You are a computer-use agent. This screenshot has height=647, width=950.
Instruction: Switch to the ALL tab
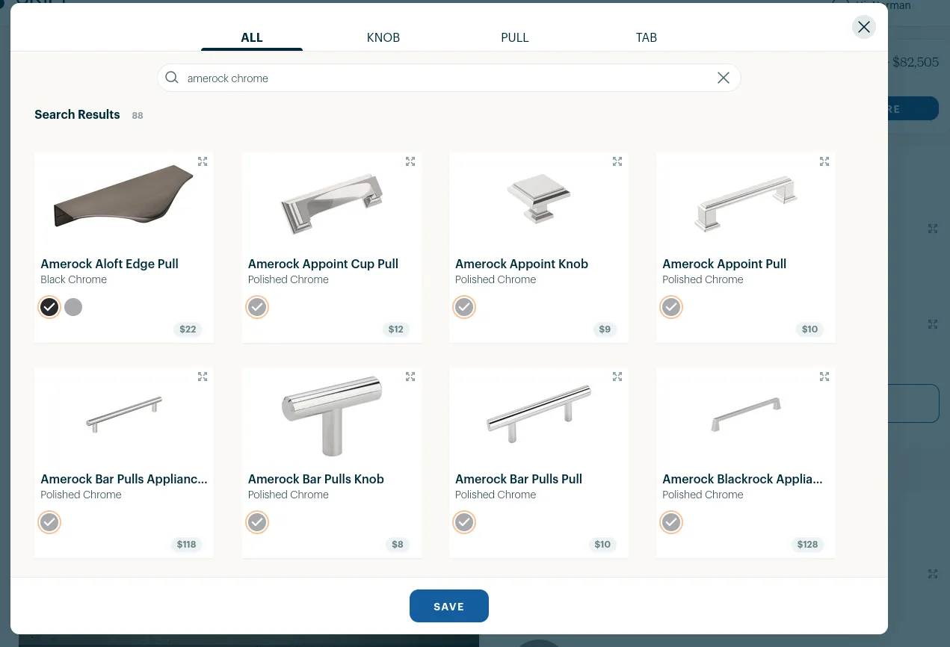coord(252,37)
